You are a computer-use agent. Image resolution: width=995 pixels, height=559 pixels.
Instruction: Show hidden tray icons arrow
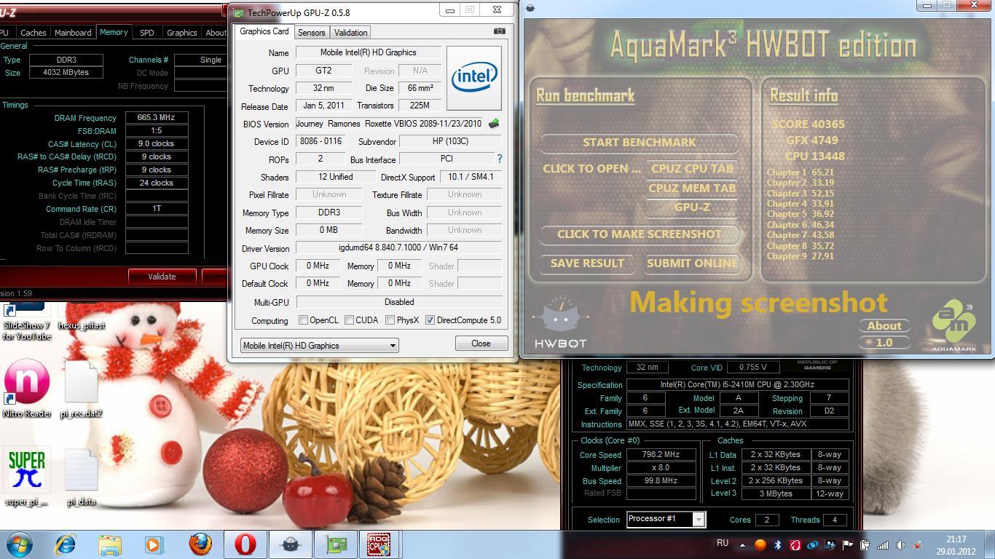pos(742,544)
